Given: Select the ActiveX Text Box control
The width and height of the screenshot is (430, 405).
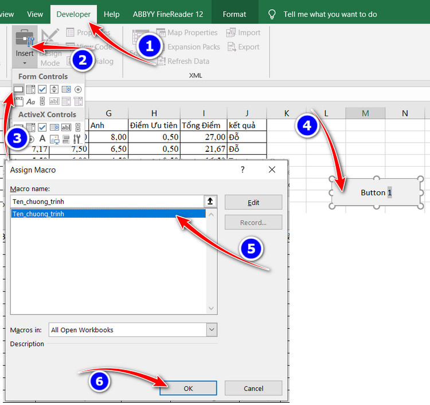Looking at the screenshot, I should (66, 127).
